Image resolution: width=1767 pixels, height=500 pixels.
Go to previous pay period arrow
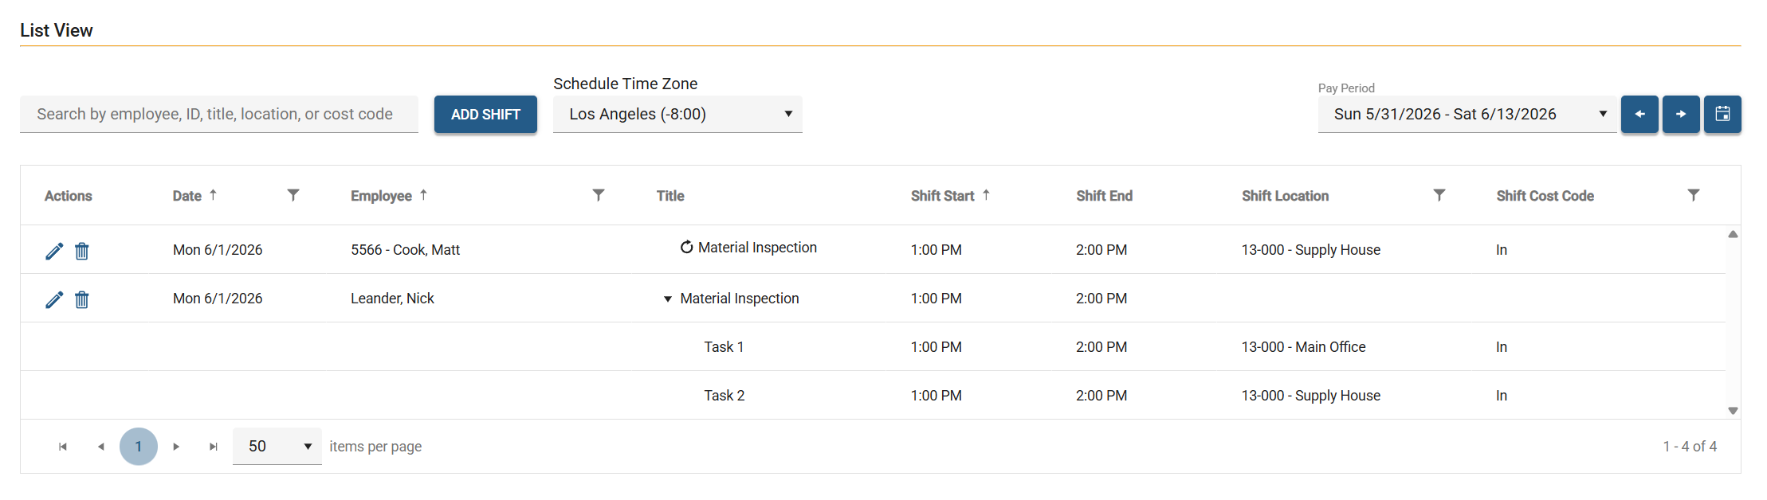coord(1639,114)
